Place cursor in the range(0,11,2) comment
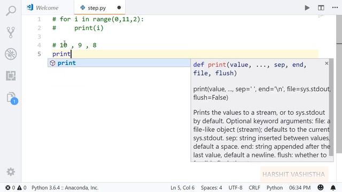 [x=98, y=19]
